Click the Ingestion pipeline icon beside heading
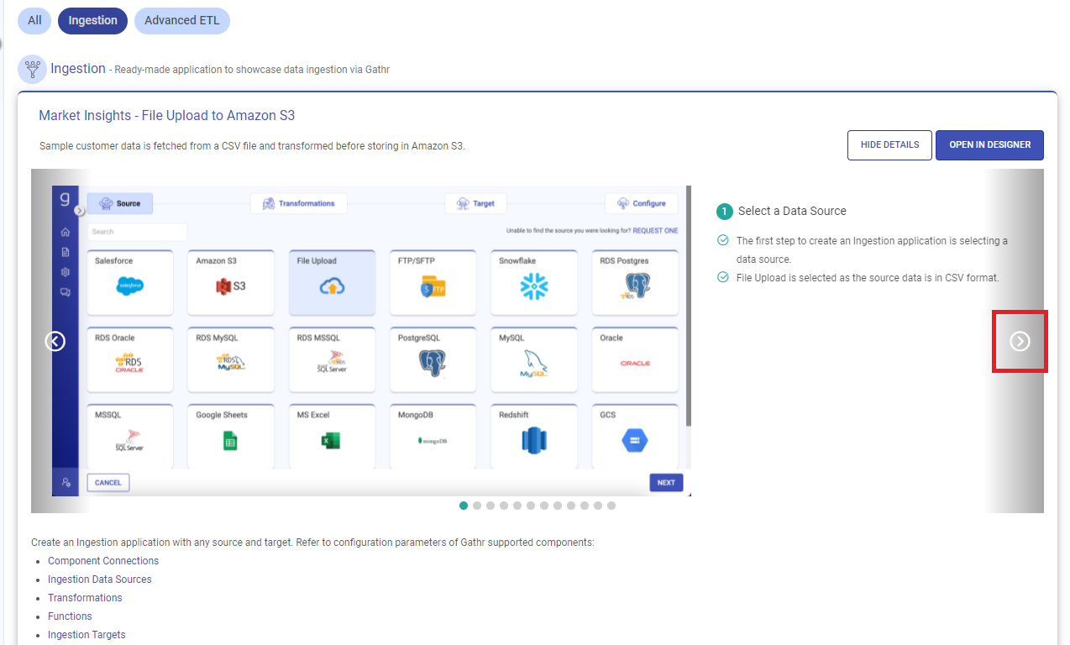This screenshot has width=1070, height=645. point(32,69)
